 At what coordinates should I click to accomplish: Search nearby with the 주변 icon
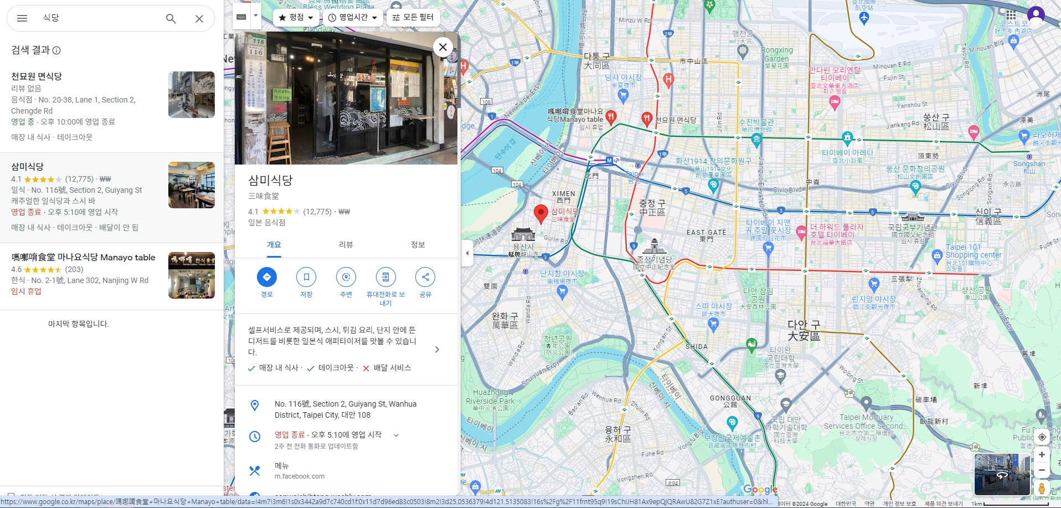point(346,277)
